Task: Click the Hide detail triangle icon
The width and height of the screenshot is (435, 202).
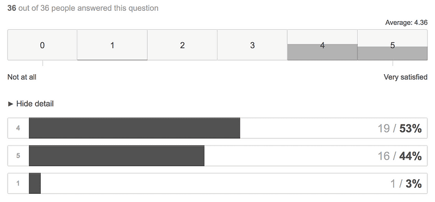Action: [10, 104]
